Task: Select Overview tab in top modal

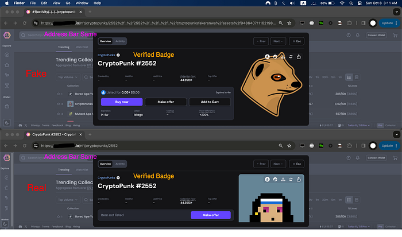Action: pos(105,41)
